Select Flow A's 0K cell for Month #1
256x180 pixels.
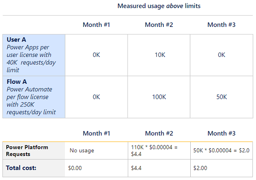click(x=96, y=97)
